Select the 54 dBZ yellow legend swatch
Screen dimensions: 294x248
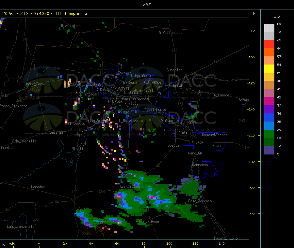269,69
